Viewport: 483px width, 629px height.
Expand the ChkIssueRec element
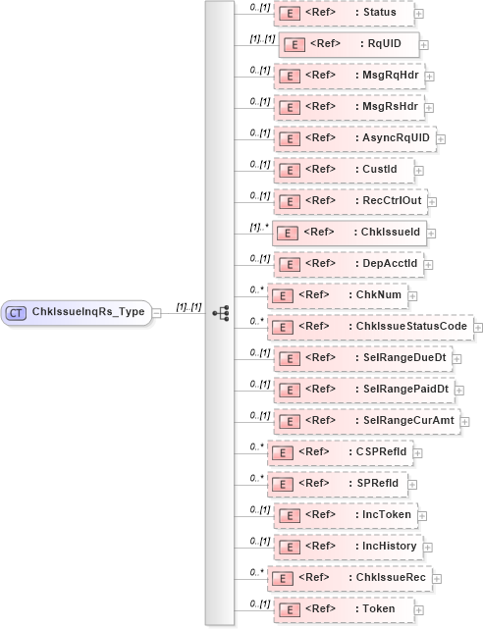point(437,579)
